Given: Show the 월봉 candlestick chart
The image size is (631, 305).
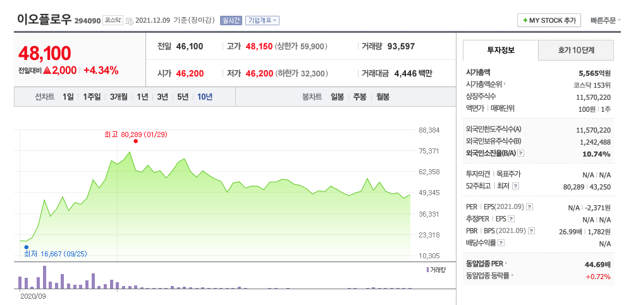Looking at the screenshot, I should coord(383,97).
